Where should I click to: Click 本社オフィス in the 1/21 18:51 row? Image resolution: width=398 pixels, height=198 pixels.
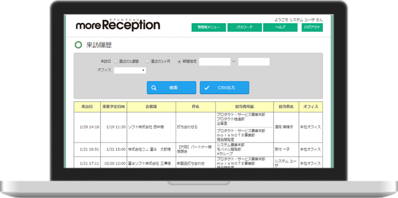[x=310, y=149]
